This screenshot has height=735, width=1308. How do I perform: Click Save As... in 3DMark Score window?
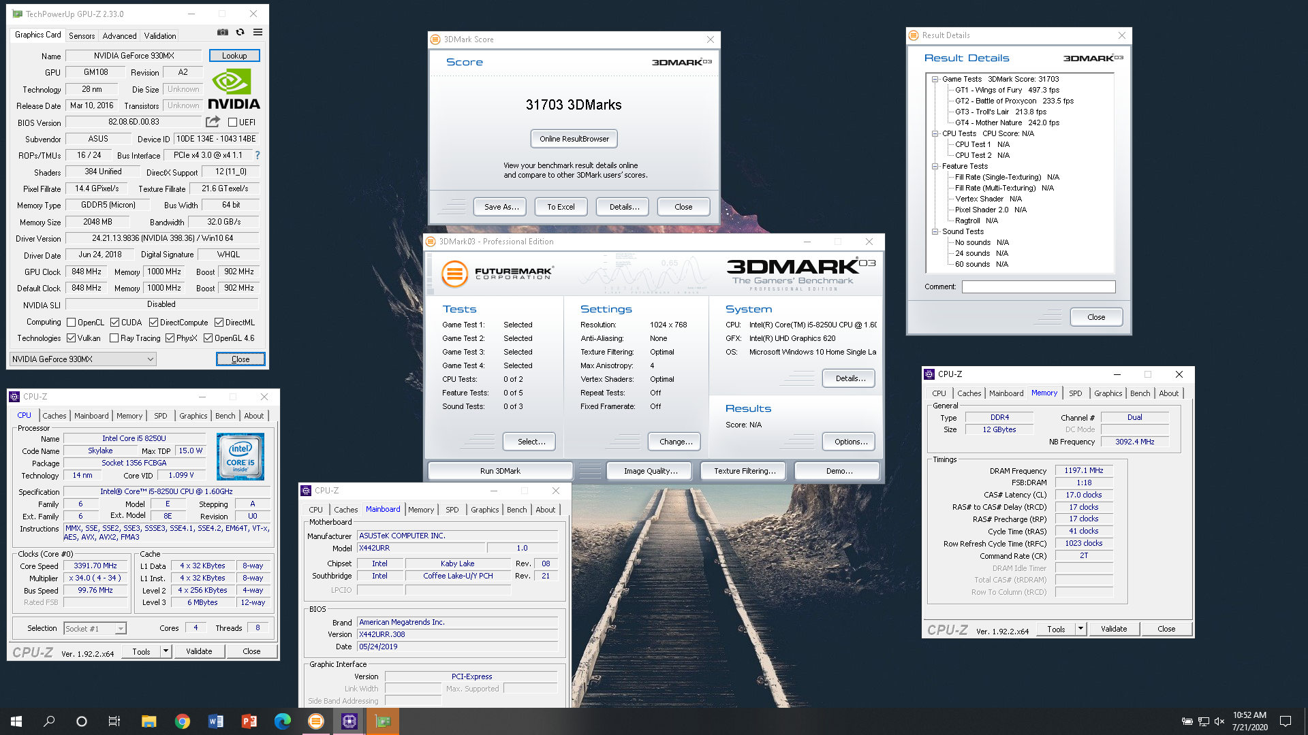[501, 207]
